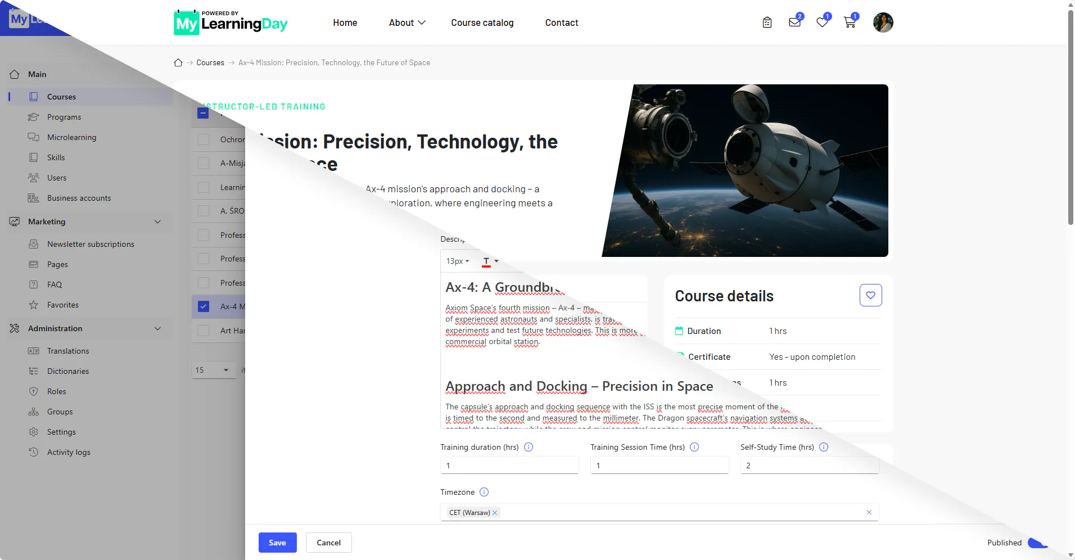This screenshot has height=560, width=1075.
Task: Click the Favorites star icon
Action: coord(34,305)
